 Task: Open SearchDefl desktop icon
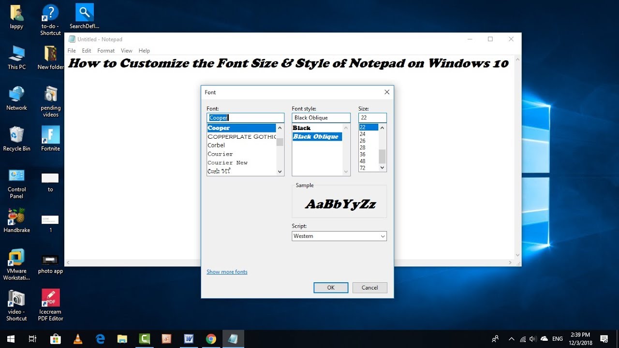coord(85,17)
